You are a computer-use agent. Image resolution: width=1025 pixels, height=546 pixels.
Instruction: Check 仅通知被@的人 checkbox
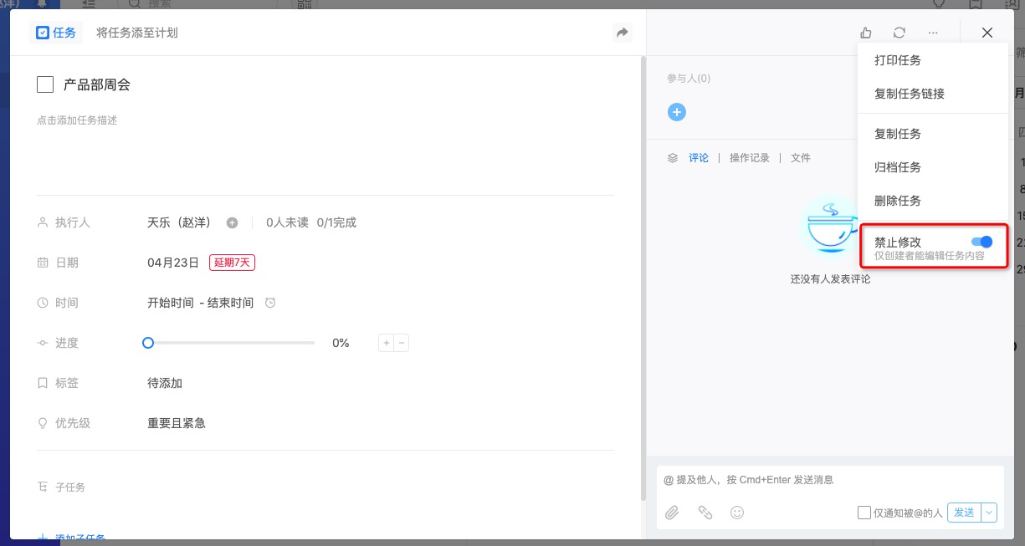click(864, 513)
